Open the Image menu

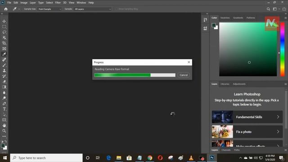pyautogui.click(x=24, y=3)
